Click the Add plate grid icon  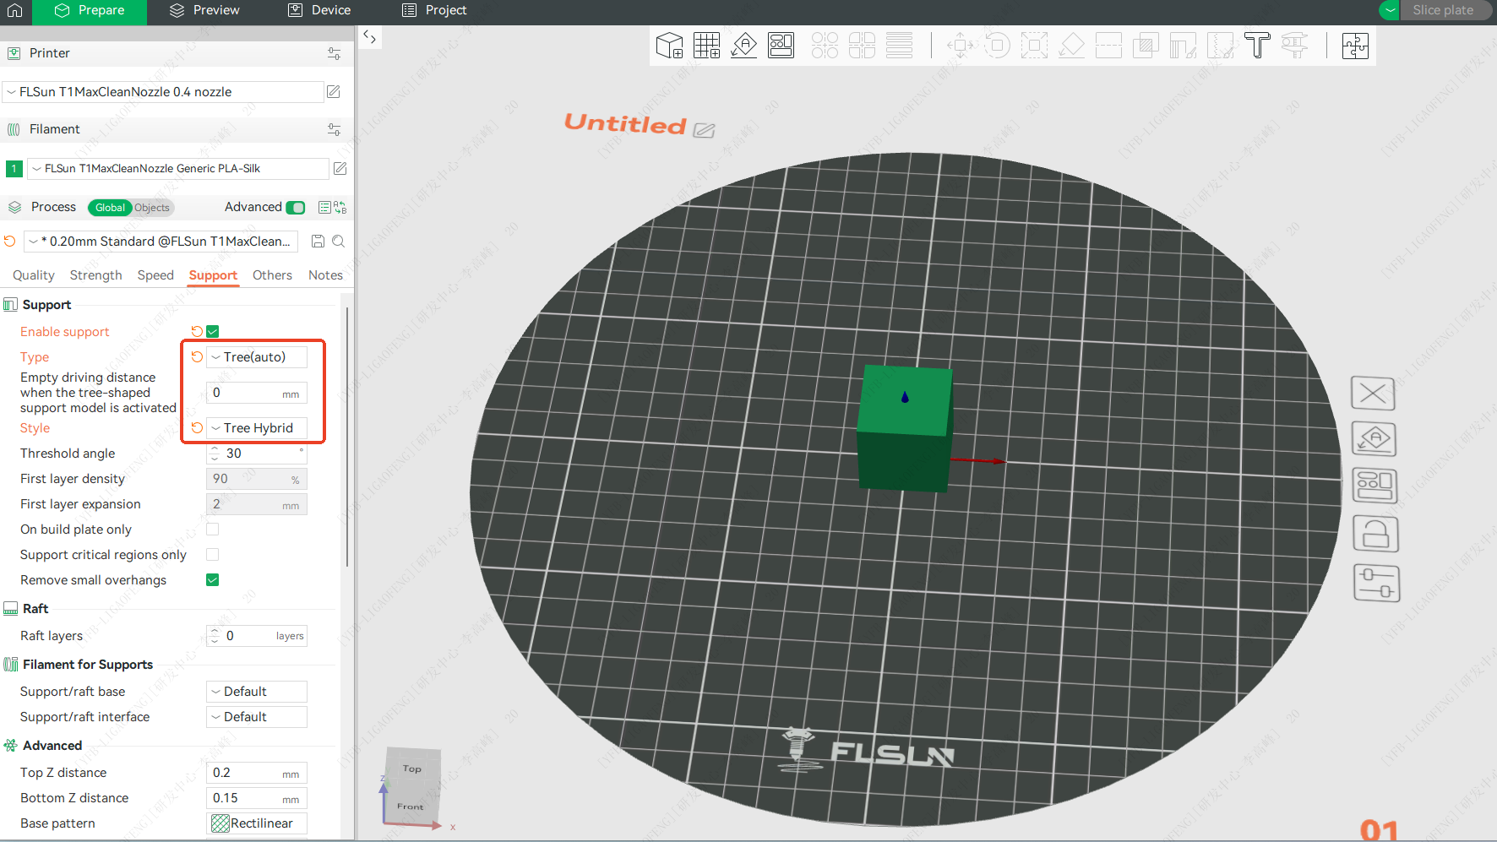[x=706, y=46]
